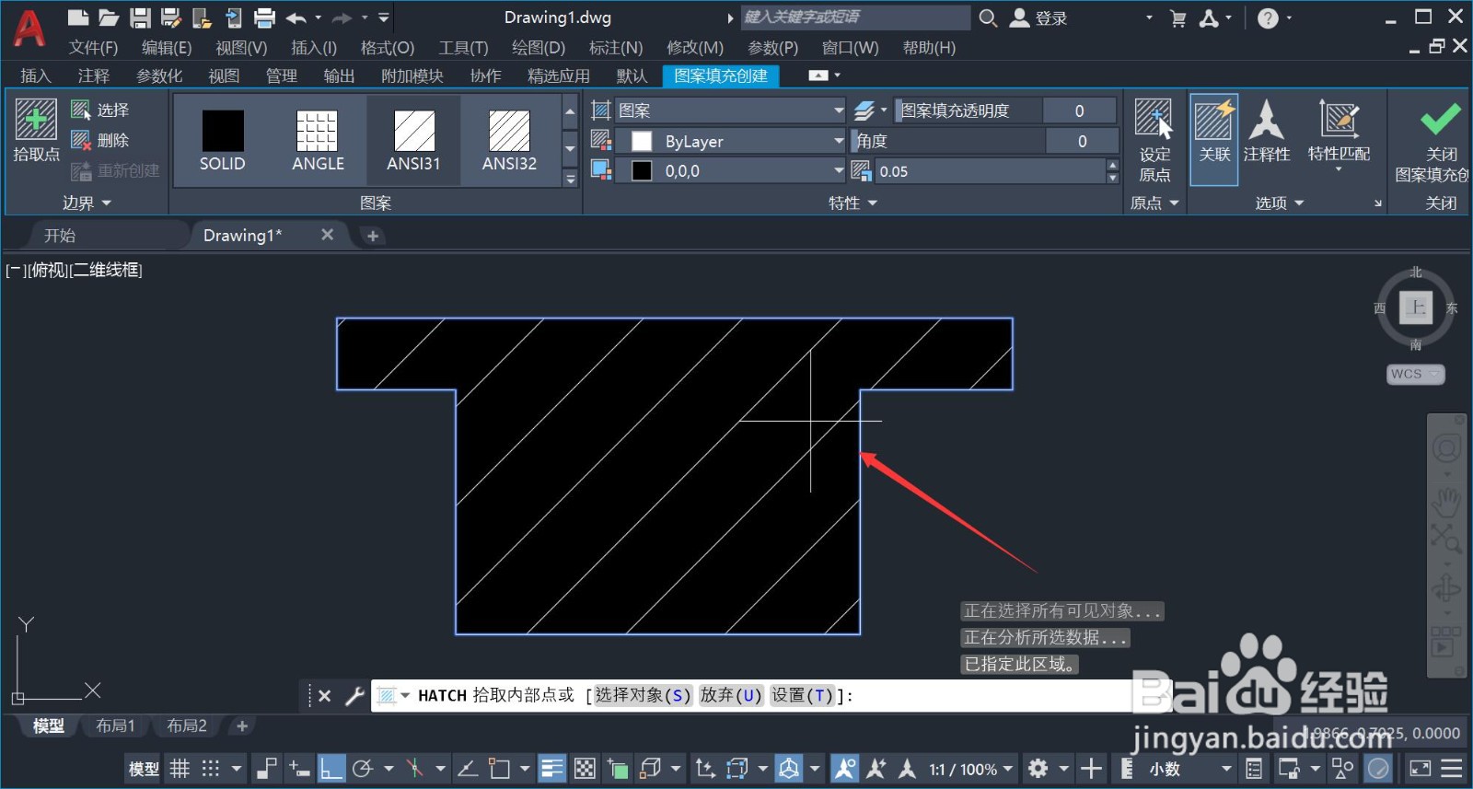This screenshot has width=1473, height=789.
Task: Open the Modify (修改(M)) menu
Action: pyautogui.click(x=694, y=48)
